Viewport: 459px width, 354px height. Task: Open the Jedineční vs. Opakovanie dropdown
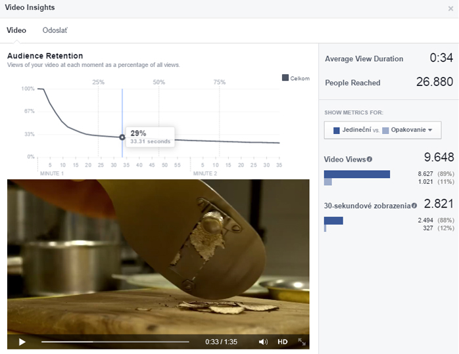pyautogui.click(x=383, y=130)
